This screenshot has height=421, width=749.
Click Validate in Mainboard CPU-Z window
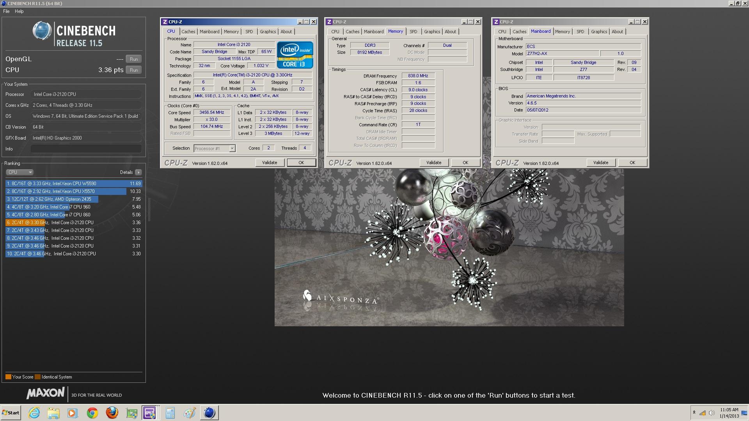601,163
